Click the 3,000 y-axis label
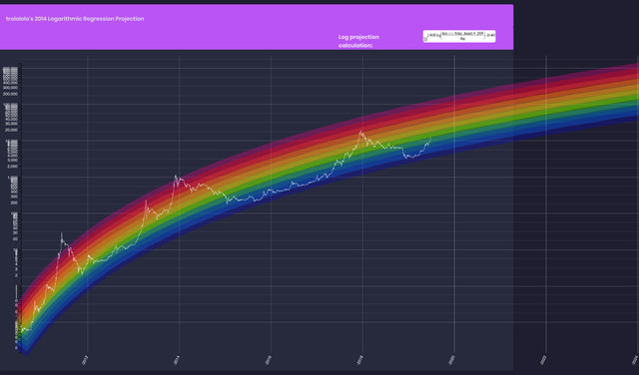This screenshot has width=639, height=375. (13, 160)
